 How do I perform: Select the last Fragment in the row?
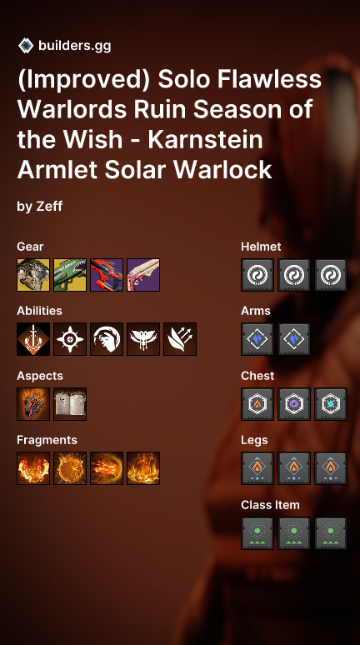click(143, 468)
